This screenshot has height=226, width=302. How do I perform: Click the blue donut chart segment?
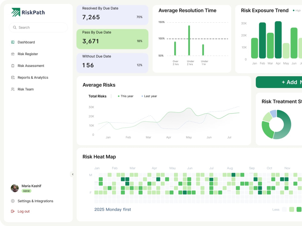pyautogui.click(x=274, y=114)
